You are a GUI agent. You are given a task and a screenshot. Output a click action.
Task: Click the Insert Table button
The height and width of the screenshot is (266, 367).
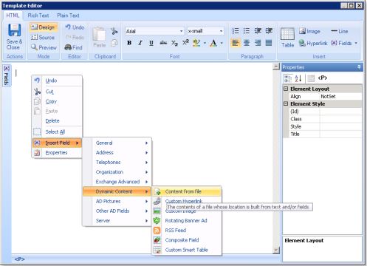tap(287, 37)
